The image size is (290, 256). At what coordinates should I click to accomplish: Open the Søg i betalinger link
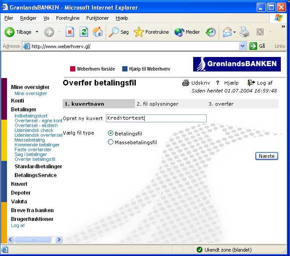point(31,154)
